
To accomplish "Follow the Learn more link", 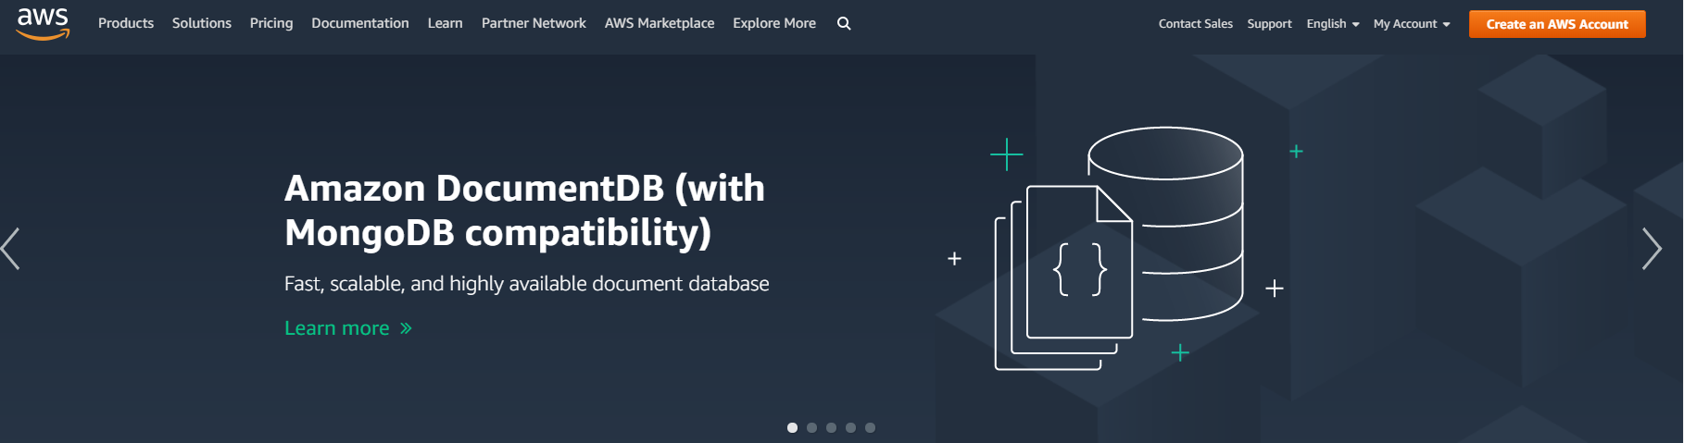I will 348,328.
